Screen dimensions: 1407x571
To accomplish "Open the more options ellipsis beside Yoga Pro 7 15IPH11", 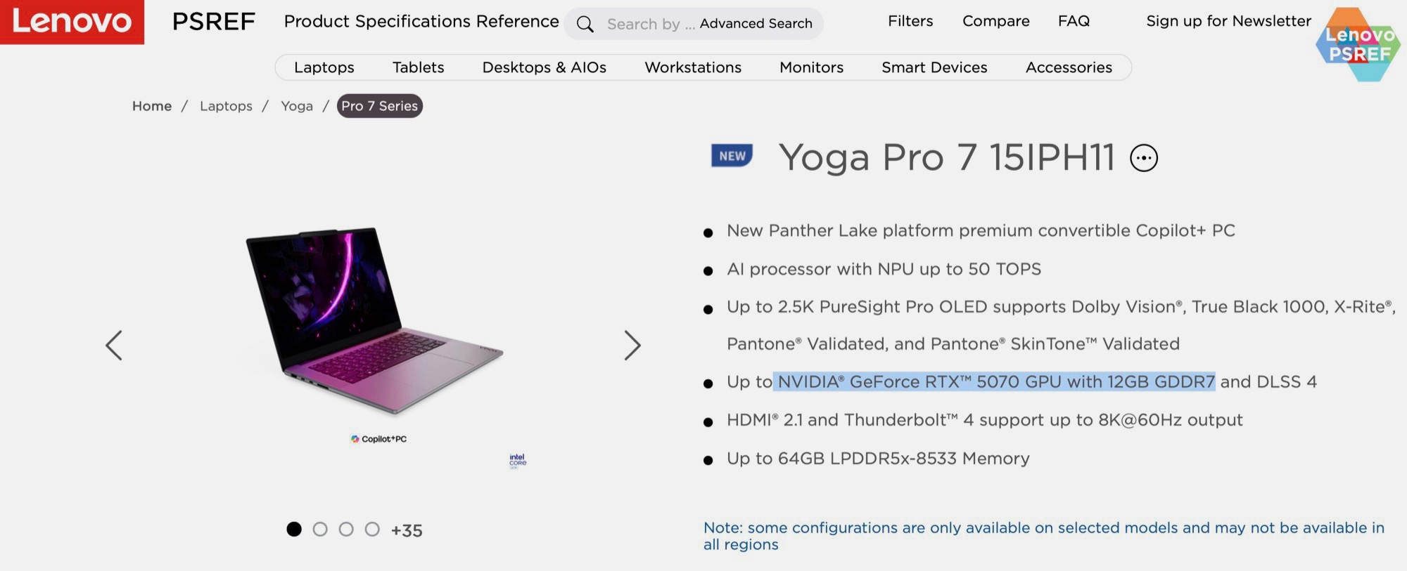I will coord(1143,158).
